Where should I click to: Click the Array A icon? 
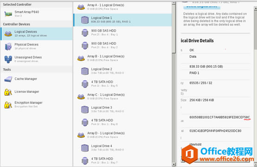click(81, 7)
